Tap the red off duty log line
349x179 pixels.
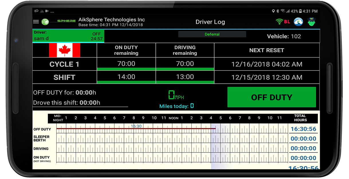click(136, 129)
